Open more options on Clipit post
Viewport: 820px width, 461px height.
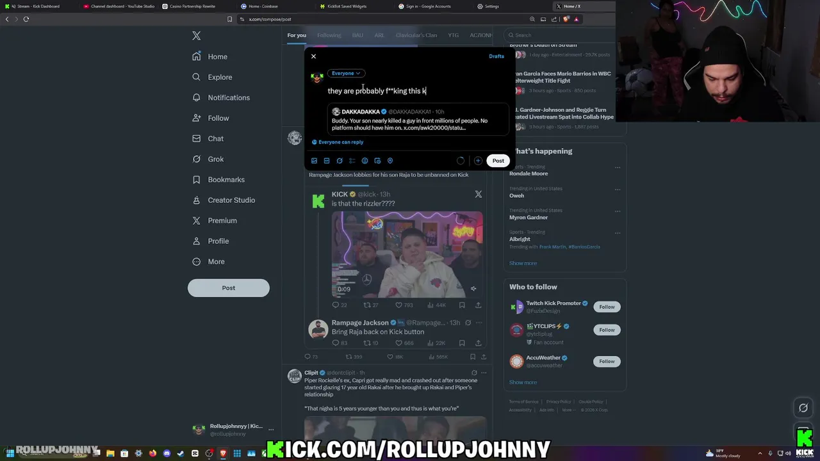pyautogui.click(x=484, y=373)
